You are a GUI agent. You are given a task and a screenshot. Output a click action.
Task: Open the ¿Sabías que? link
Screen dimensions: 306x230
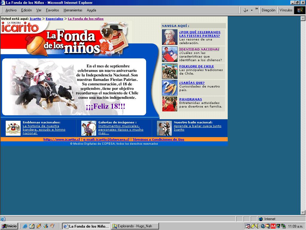pyautogui.click(x=192, y=83)
